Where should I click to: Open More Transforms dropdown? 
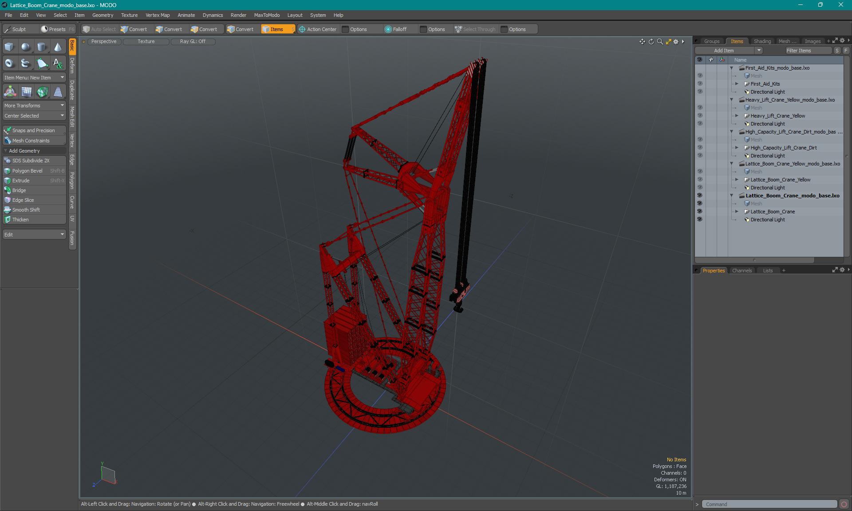coord(35,106)
